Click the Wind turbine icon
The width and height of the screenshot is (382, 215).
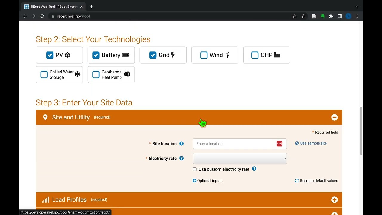227,55
